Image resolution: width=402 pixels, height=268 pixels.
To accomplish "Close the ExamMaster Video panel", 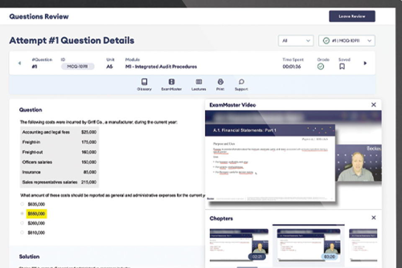I will click(374, 105).
